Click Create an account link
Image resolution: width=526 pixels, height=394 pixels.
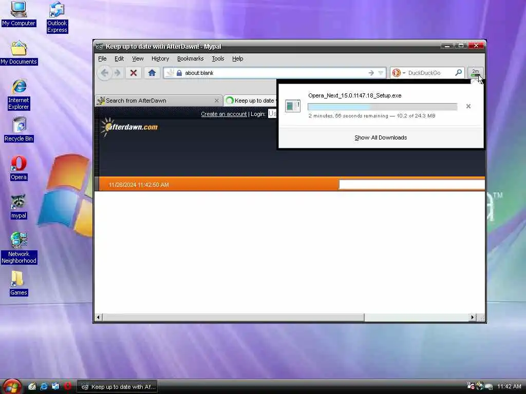pyautogui.click(x=223, y=114)
